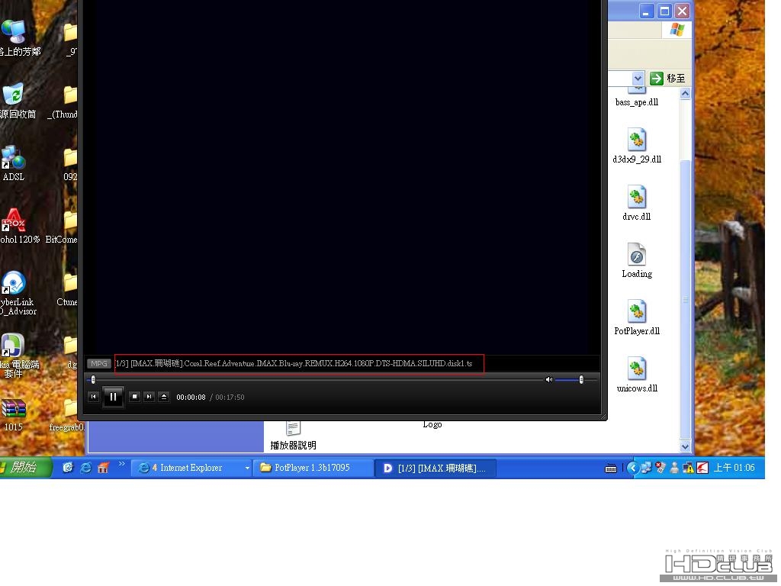Click the network computers tray icon
781x586 pixels.
(646, 468)
